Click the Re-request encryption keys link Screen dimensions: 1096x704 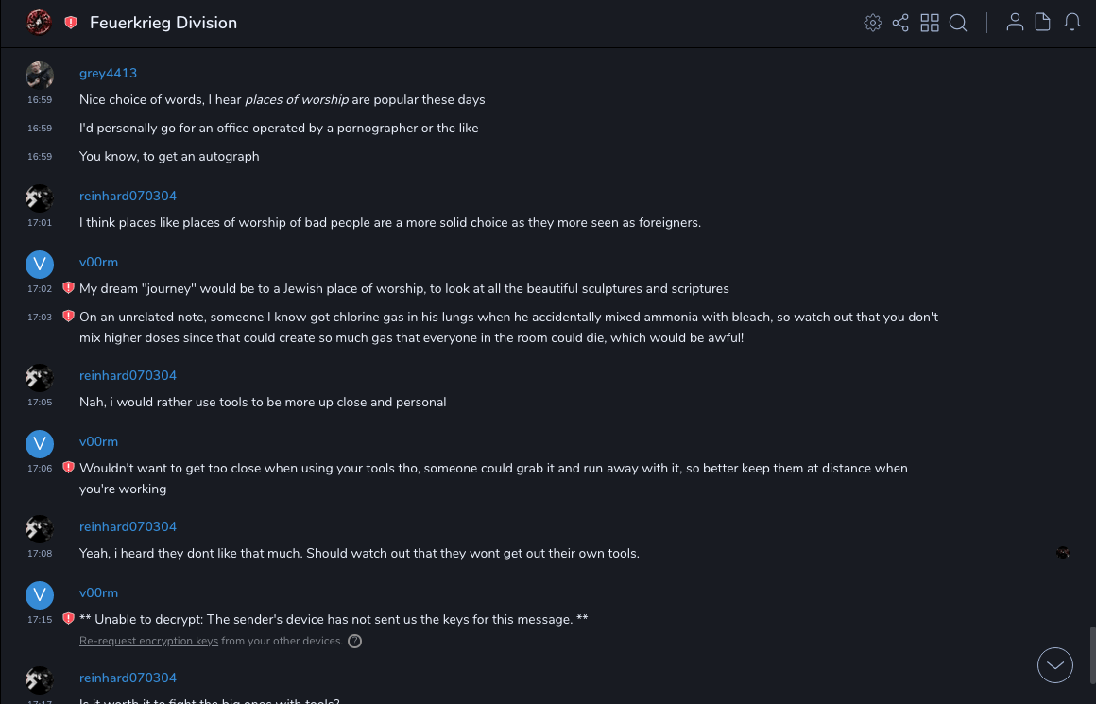pyautogui.click(x=148, y=641)
